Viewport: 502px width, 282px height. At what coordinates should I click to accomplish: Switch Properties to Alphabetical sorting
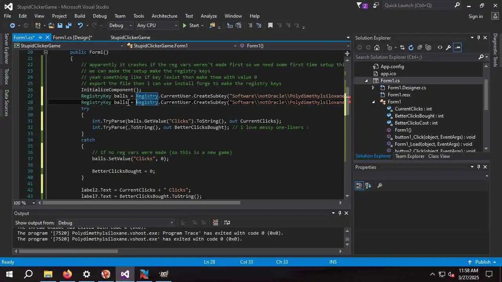coord(368,186)
